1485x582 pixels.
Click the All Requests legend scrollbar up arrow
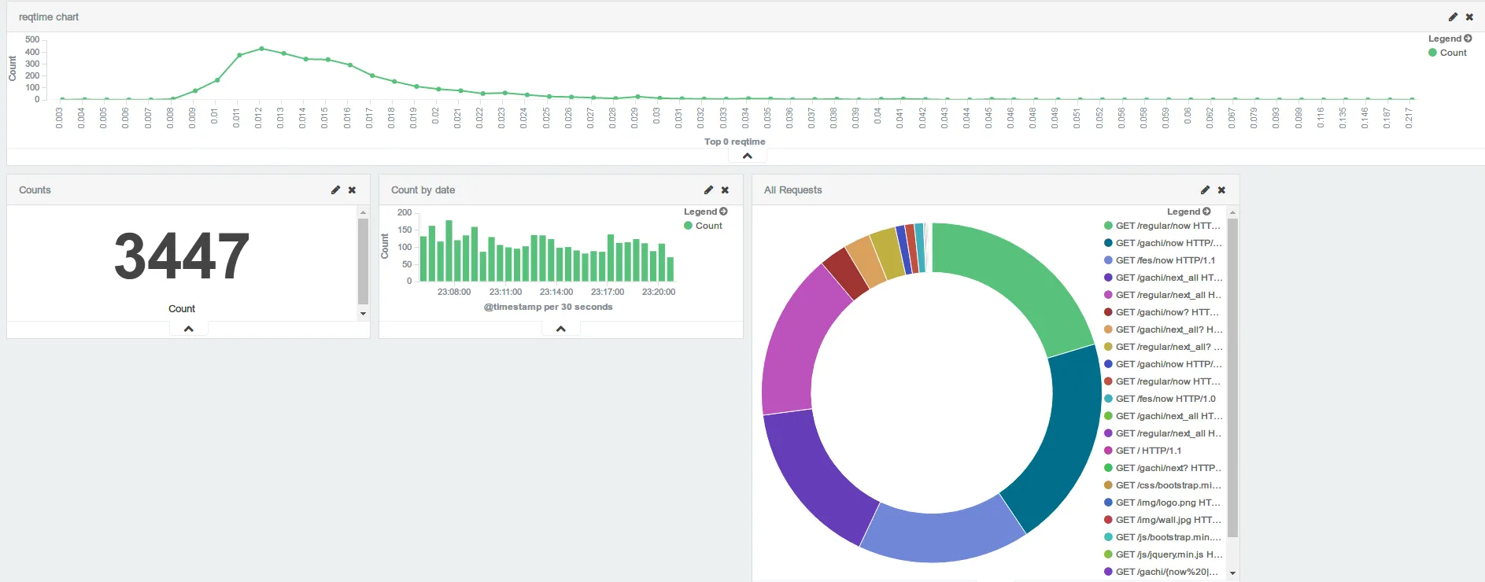tap(1232, 212)
